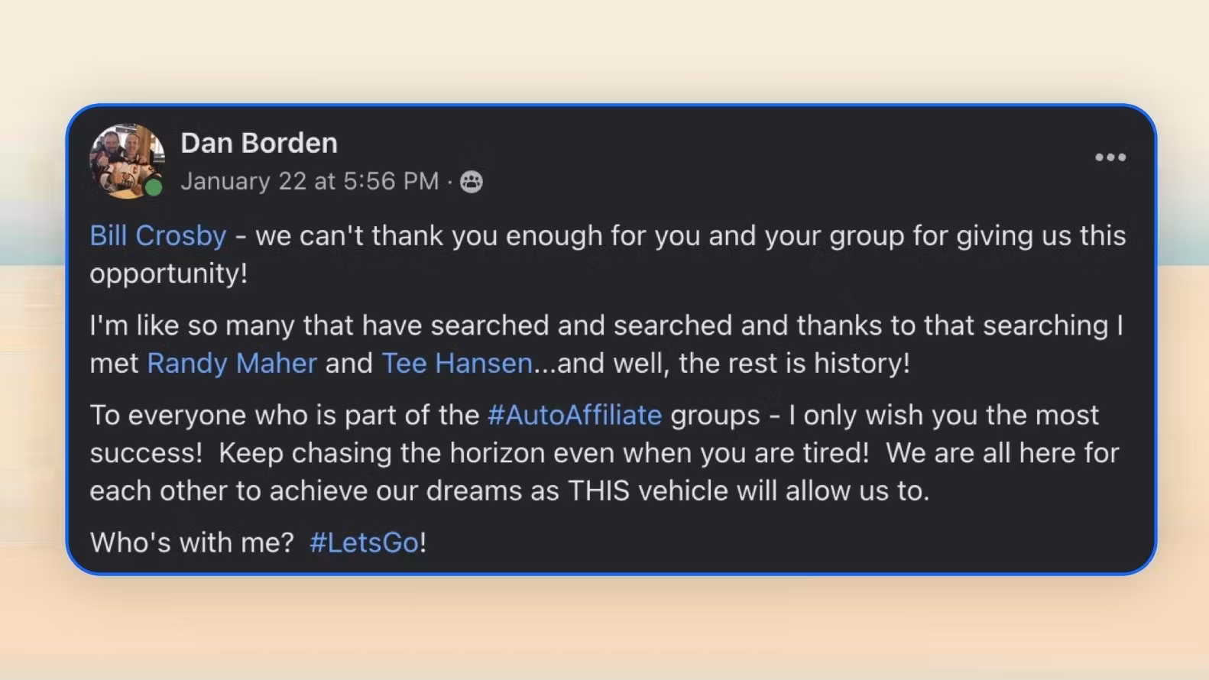Click the "I'm like so many" text
The height and width of the screenshot is (680, 1209).
192,325
